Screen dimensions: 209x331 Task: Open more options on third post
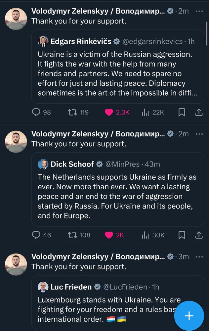coord(199,257)
